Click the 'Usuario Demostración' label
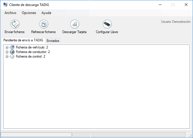 pos(176,22)
